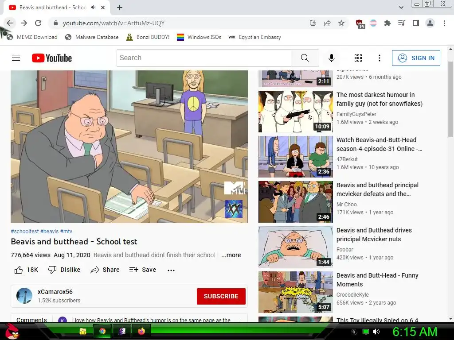This screenshot has width=454, height=340.
Task: Open the Windows ISOs bookmark
Action: 199,37
